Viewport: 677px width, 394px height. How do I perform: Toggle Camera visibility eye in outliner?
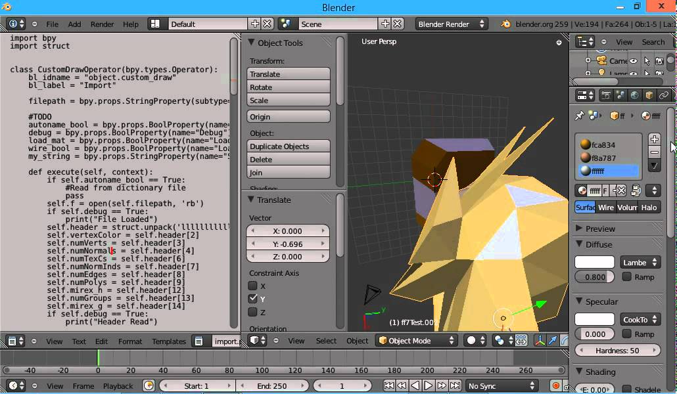(x=634, y=61)
